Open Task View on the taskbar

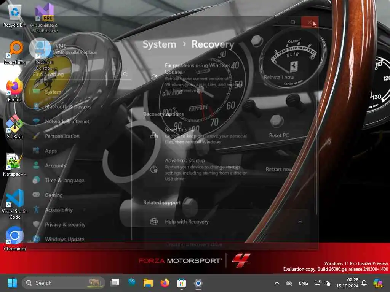(x=115, y=282)
